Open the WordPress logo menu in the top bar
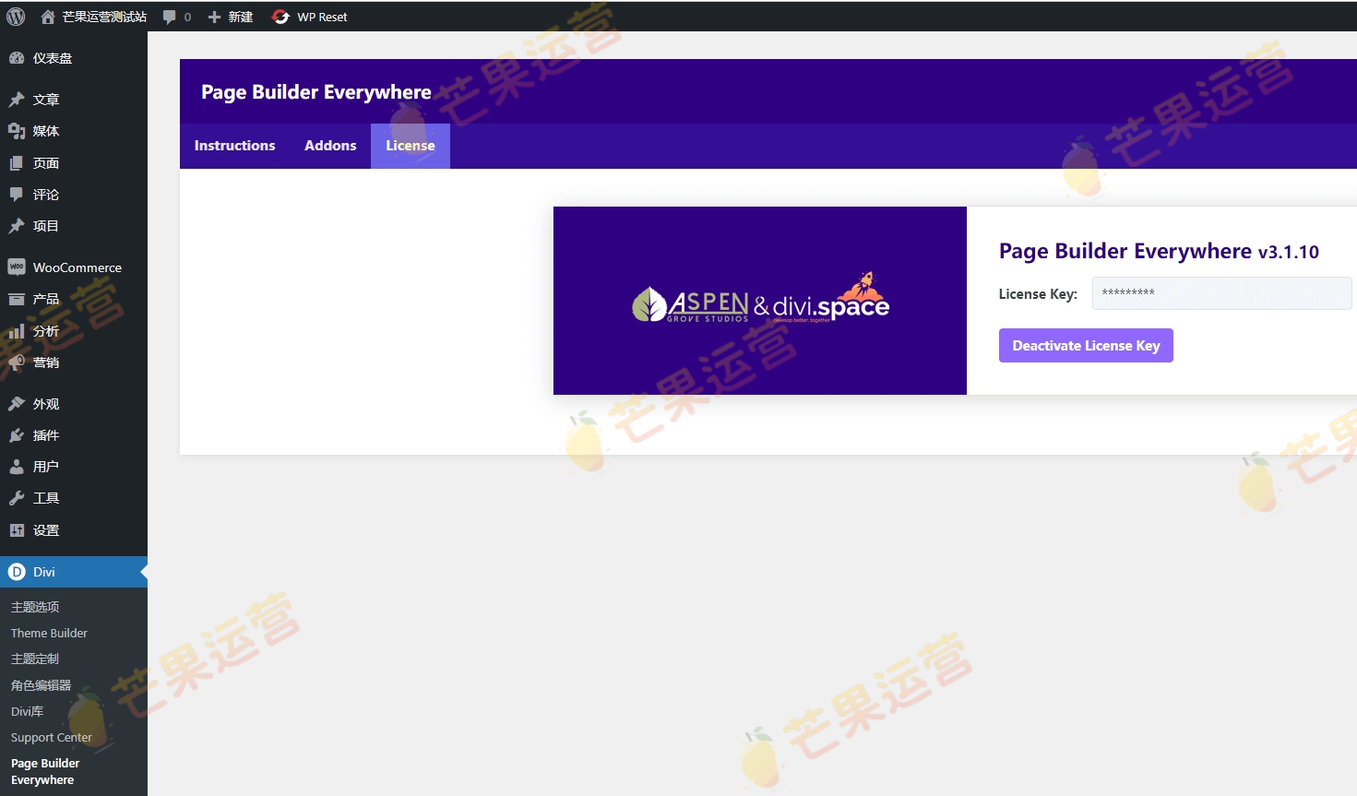 click(x=15, y=16)
